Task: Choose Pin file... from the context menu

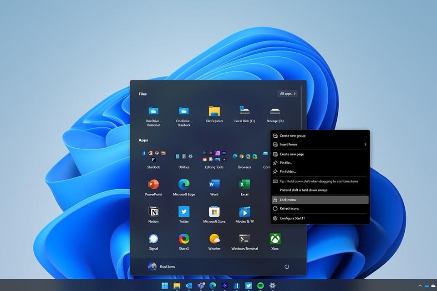Action: [x=320, y=163]
